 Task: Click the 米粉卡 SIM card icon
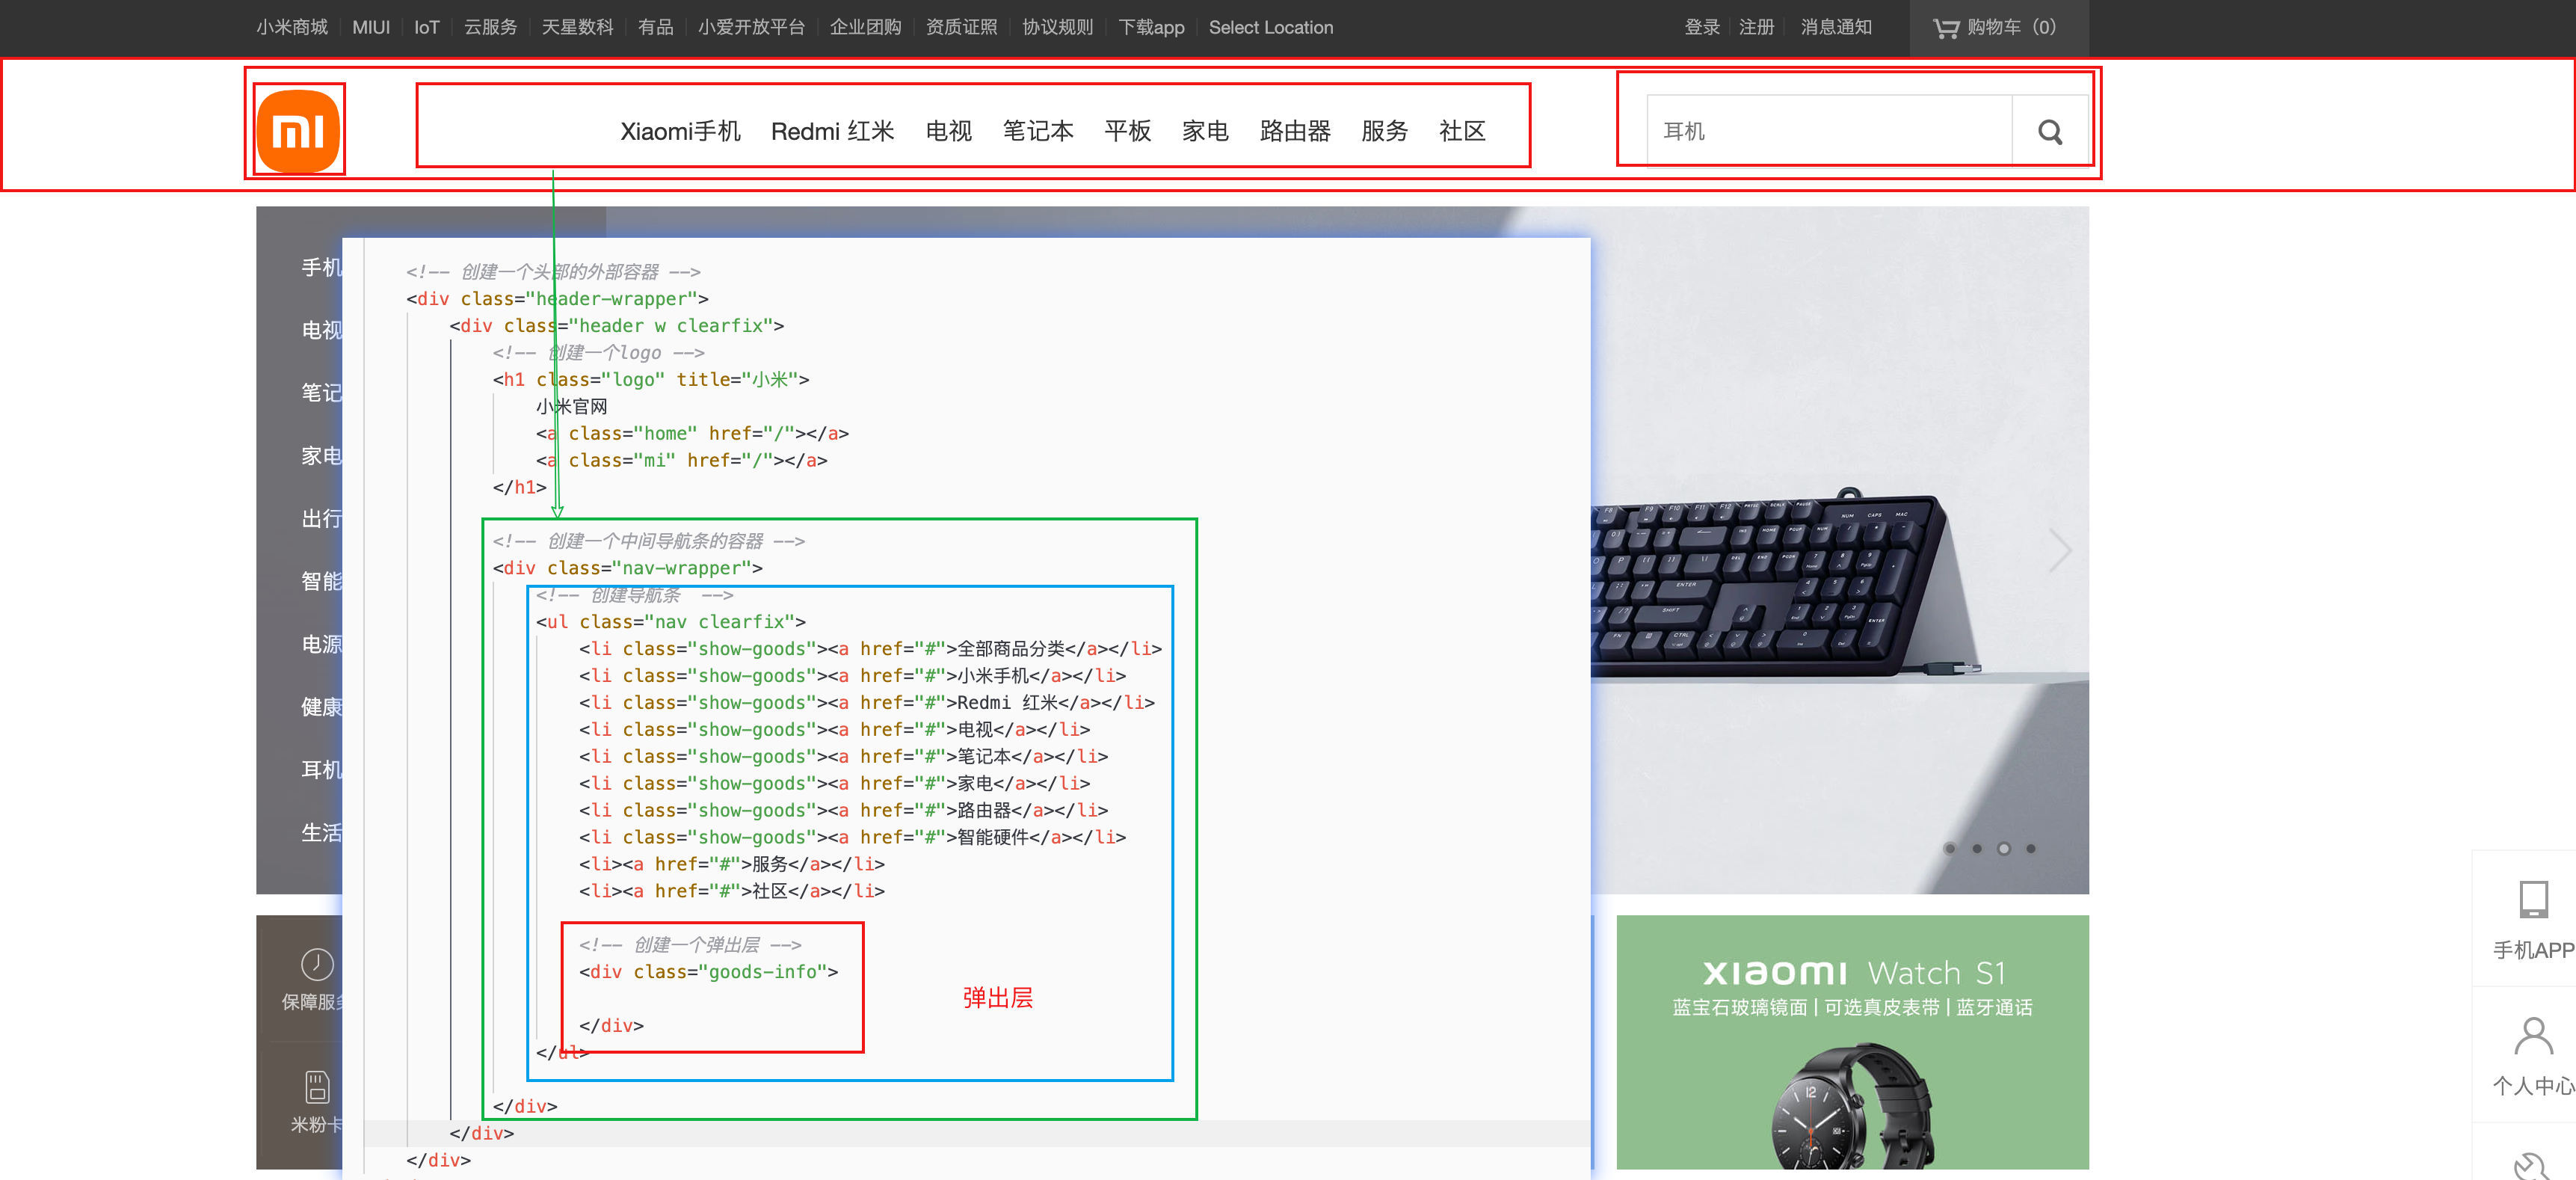[317, 1086]
